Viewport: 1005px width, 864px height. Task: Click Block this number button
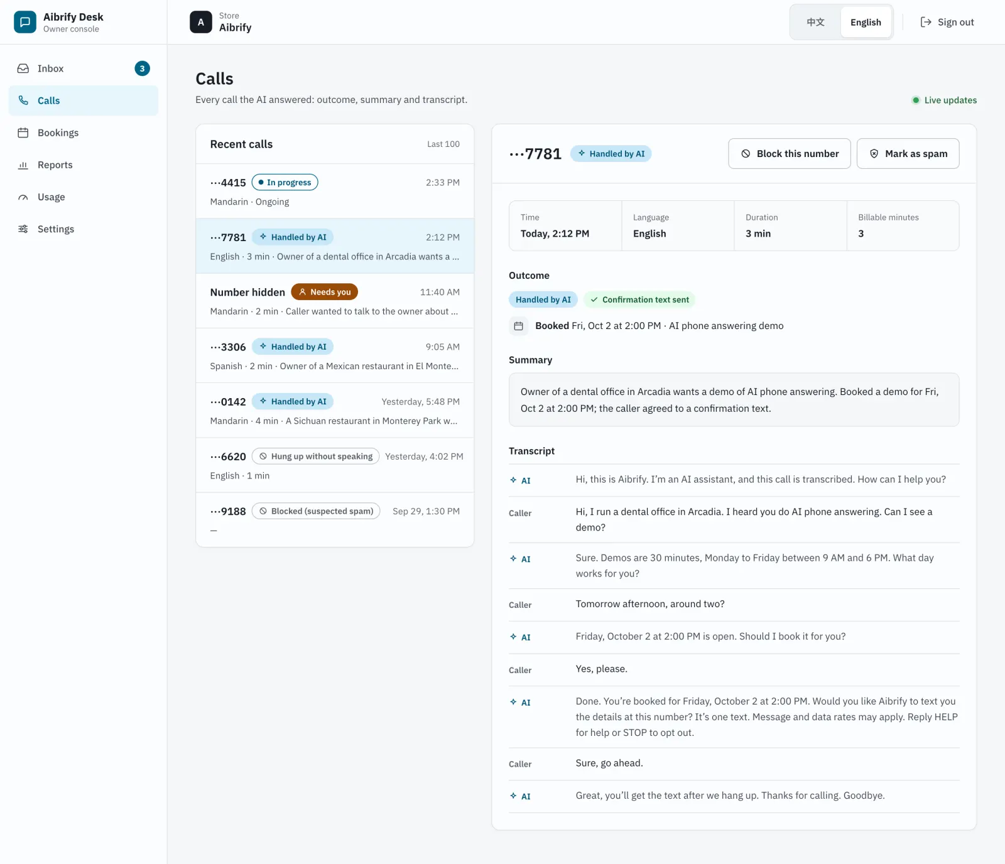coord(790,154)
